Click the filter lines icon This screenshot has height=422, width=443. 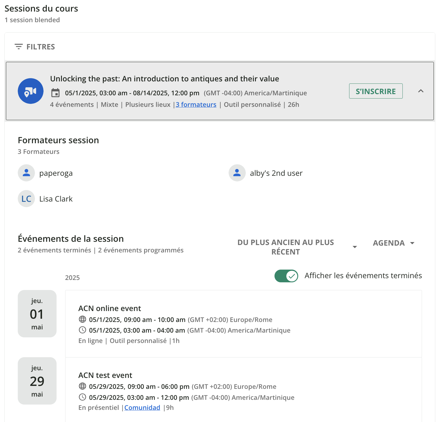pyautogui.click(x=19, y=47)
